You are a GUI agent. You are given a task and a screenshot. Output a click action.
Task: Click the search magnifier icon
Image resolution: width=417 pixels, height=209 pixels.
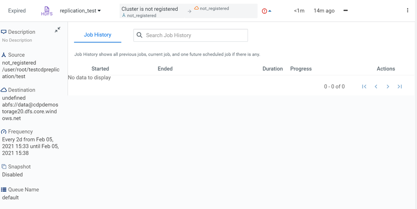pos(140,36)
